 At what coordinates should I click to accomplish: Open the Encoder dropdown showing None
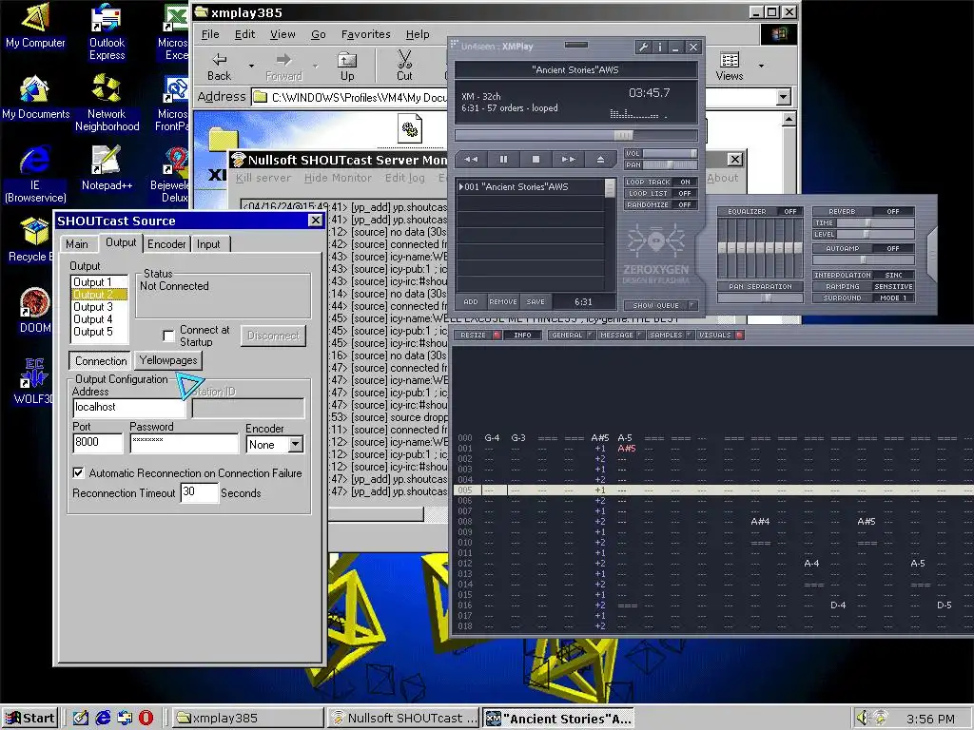click(x=296, y=445)
